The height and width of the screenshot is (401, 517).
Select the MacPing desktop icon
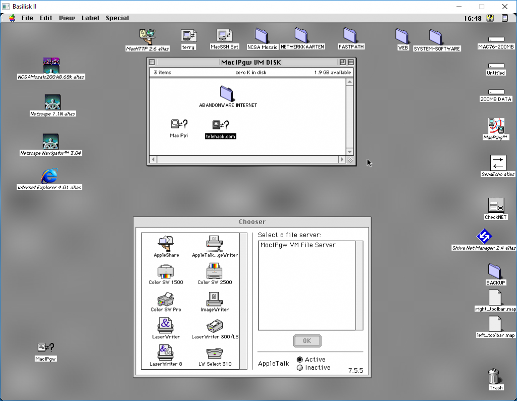click(495, 126)
